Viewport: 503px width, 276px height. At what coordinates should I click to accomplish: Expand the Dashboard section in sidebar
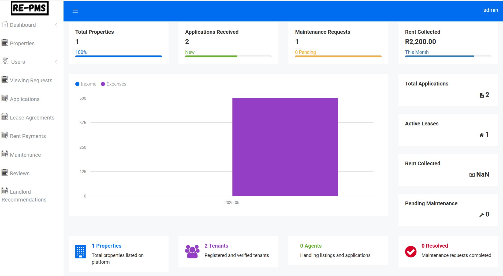click(x=56, y=25)
